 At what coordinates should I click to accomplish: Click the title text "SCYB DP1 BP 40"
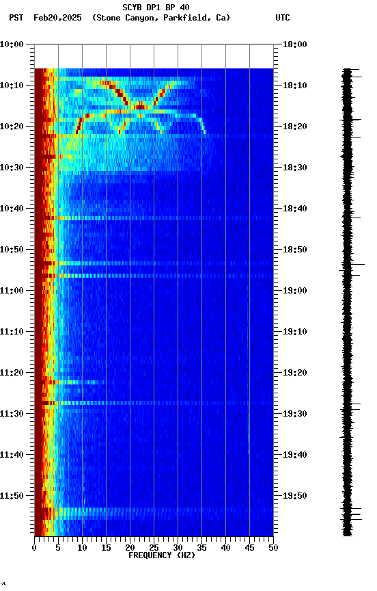coord(156,8)
